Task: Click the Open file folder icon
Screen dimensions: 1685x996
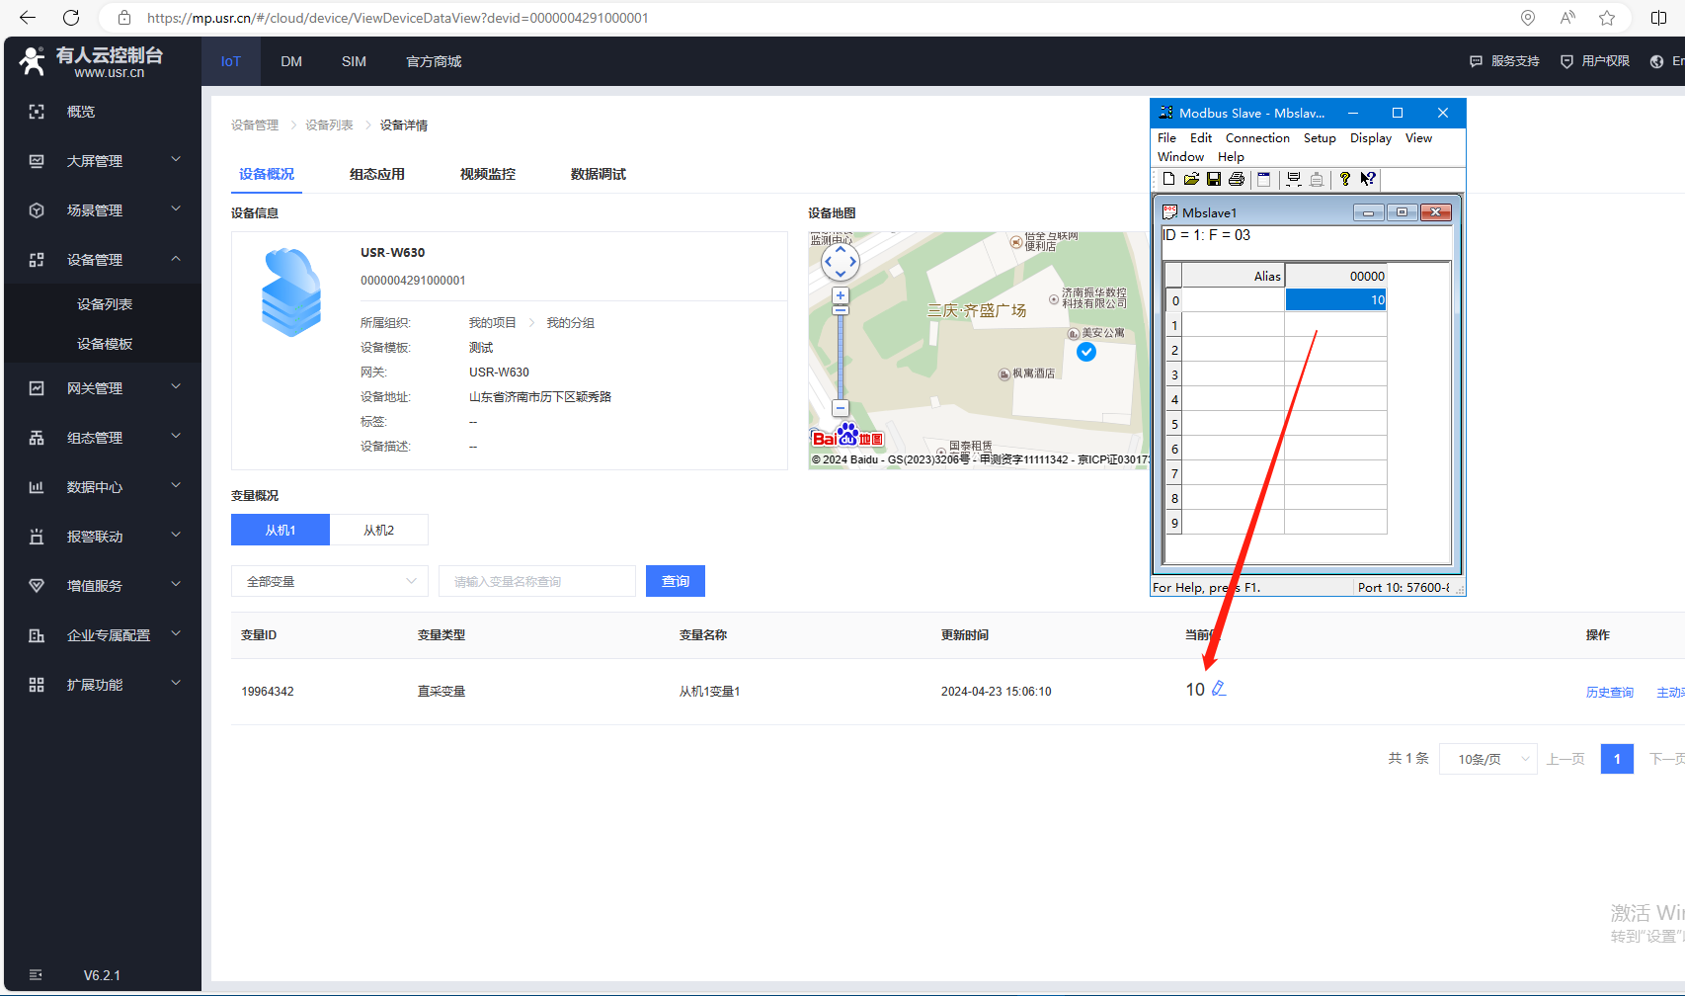Action: pos(1191,179)
